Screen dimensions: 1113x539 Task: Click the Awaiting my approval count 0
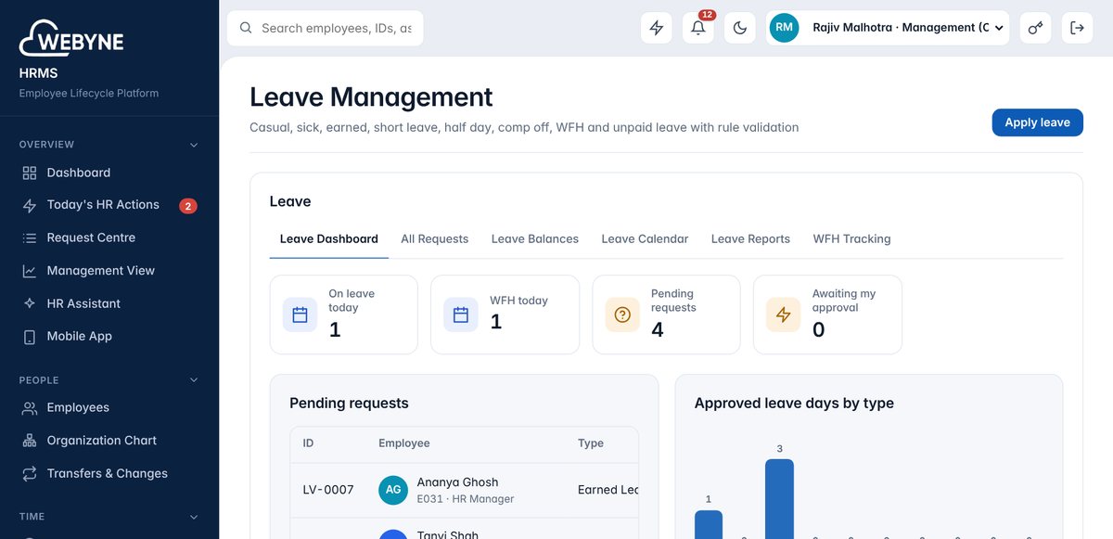tap(818, 330)
